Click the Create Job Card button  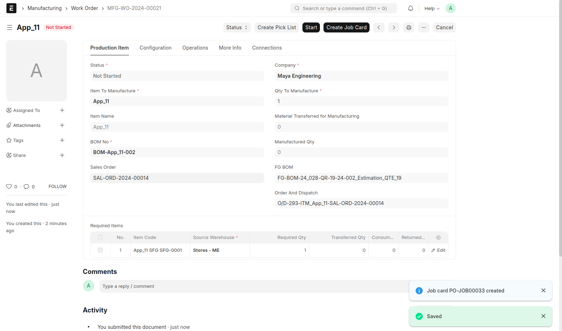(346, 27)
